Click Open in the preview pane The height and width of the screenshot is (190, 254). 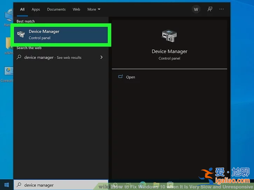[x=130, y=77]
